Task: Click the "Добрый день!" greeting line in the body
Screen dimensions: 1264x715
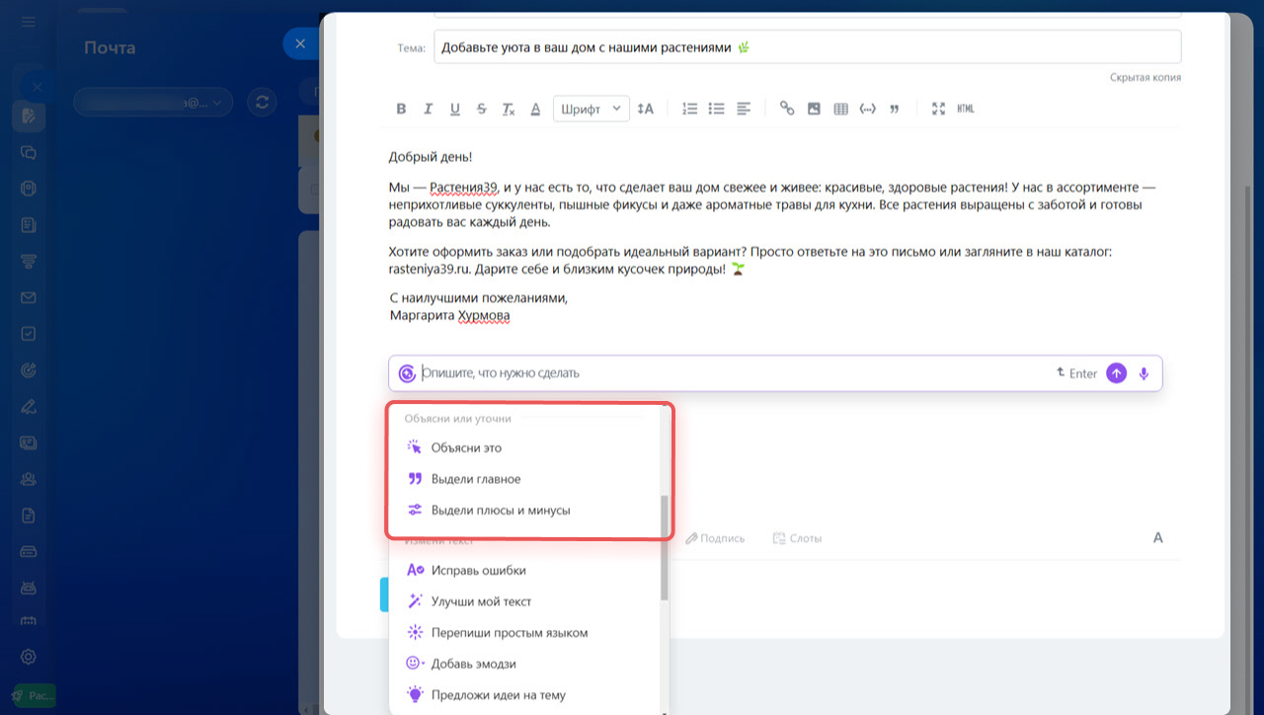Action: pos(431,157)
